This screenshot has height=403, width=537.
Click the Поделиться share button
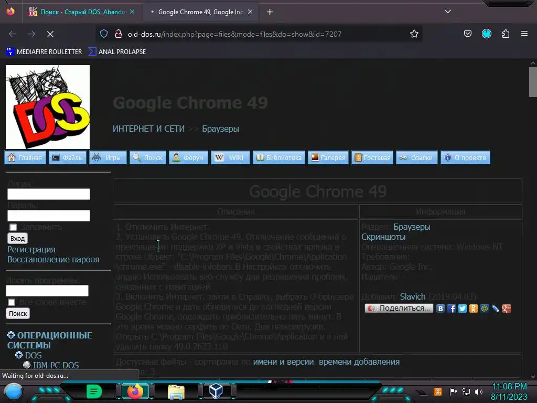(x=399, y=308)
